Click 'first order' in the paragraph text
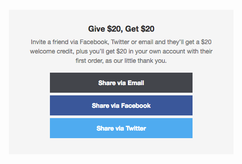 (x=90, y=61)
